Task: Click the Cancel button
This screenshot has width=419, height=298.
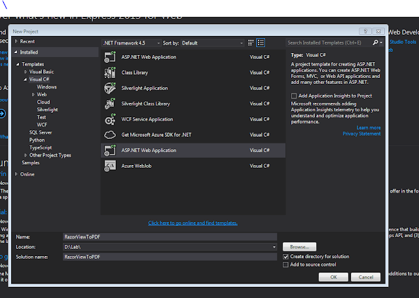Action: click(366, 277)
